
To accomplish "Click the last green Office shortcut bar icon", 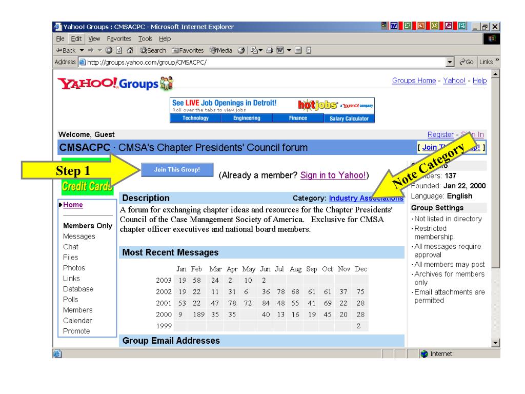I will tap(462, 26).
